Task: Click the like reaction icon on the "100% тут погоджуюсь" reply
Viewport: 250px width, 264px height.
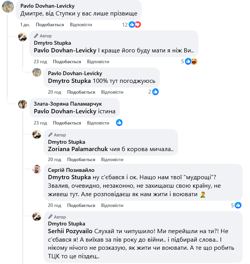Action: 155,92
